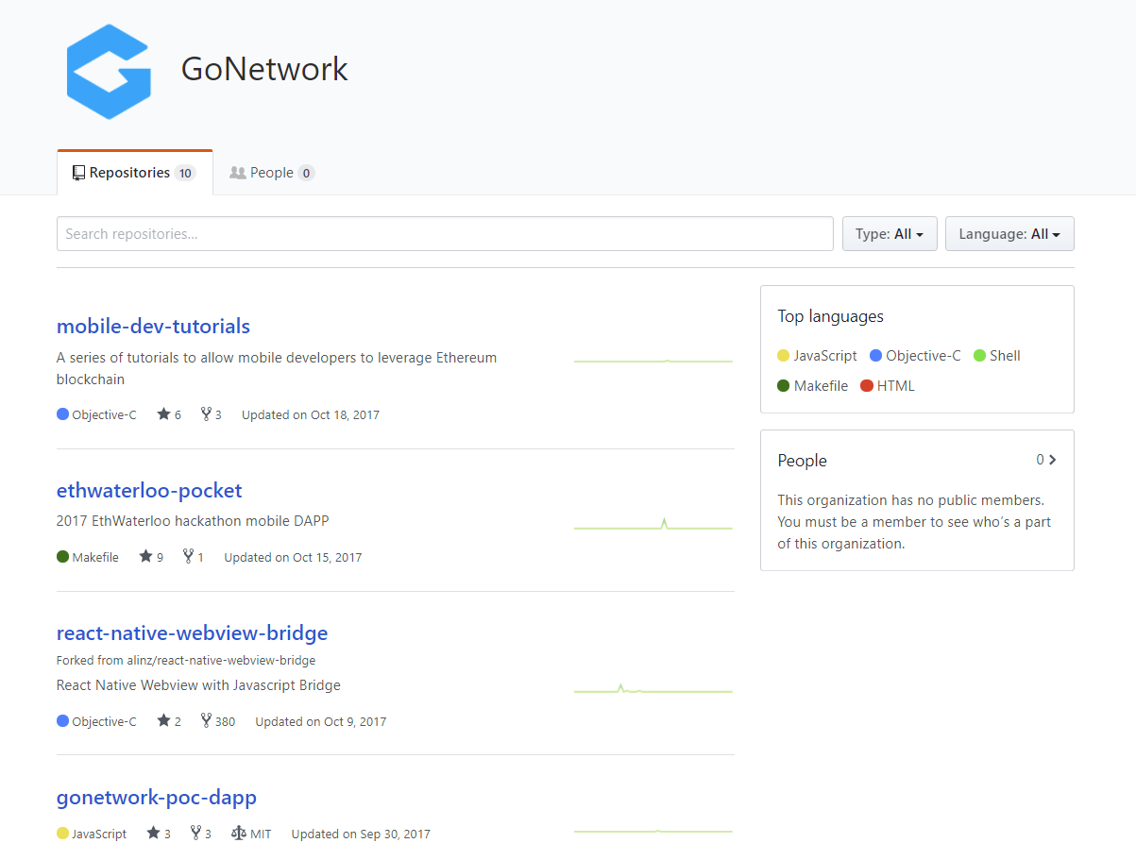The width and height of the screenshot is (1136, 843).
Task: Click the GoNetwork organization name heading
Action: coord(264,70)
